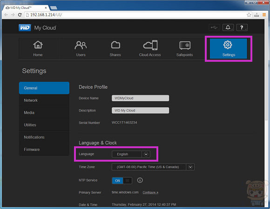270x209 pixels.
Task: Open the help question mark icon
Action: pos(242,27)
